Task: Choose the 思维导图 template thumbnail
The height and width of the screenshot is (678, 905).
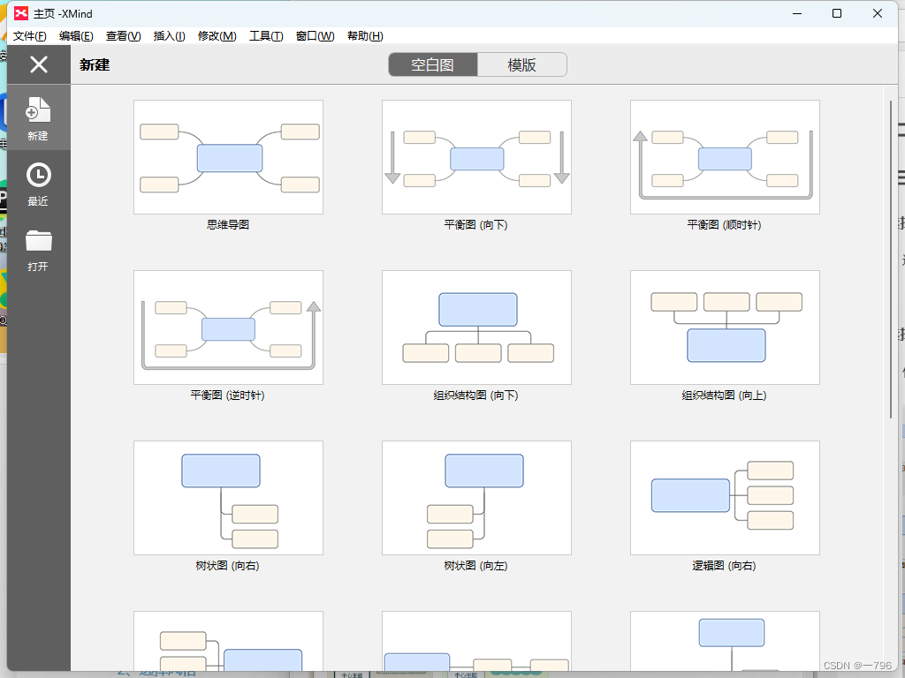Action: coord(229,157)
